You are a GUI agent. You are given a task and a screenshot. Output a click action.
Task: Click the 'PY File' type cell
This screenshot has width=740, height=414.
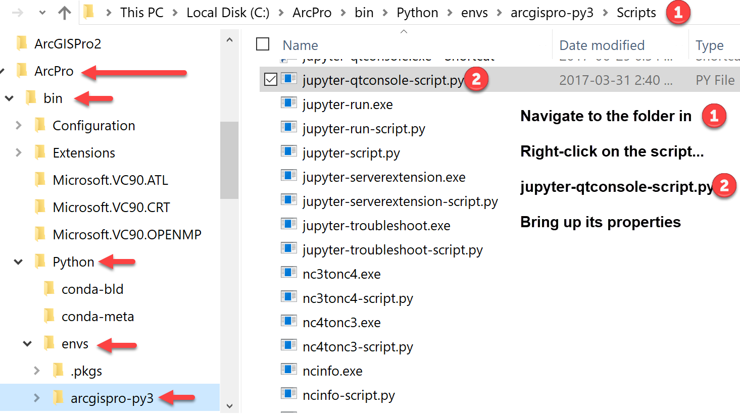tap(715, 80)
